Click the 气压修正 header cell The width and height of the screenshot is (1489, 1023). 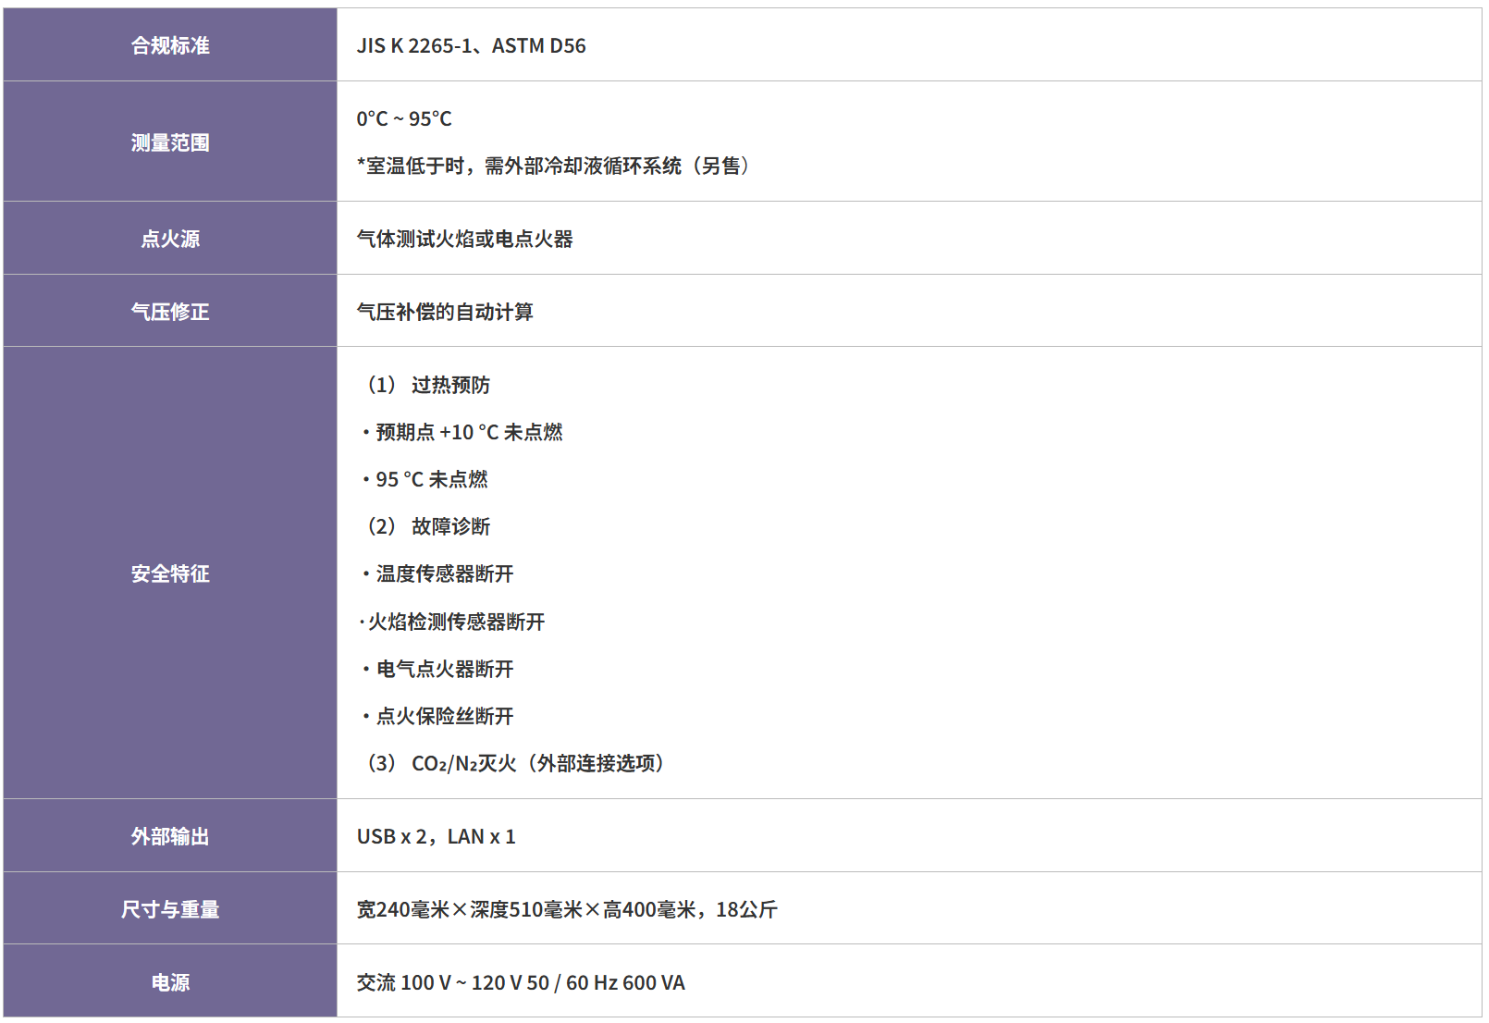point(171,312)
